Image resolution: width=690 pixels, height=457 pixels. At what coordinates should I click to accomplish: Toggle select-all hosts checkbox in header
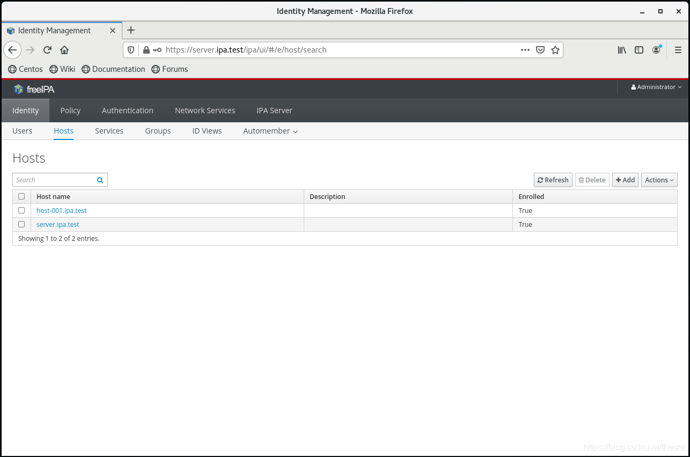tap(21, 196)
